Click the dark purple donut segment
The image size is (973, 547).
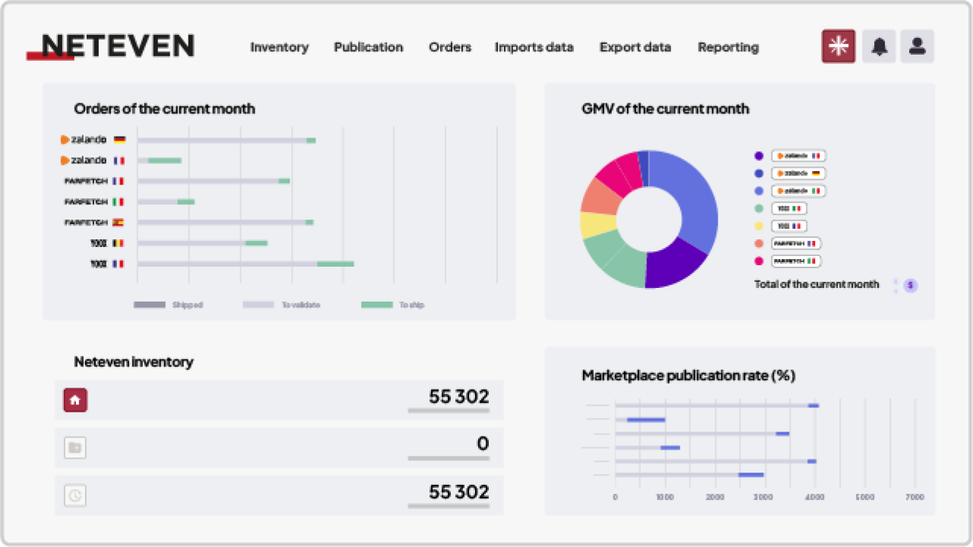(x=673, y=265)
